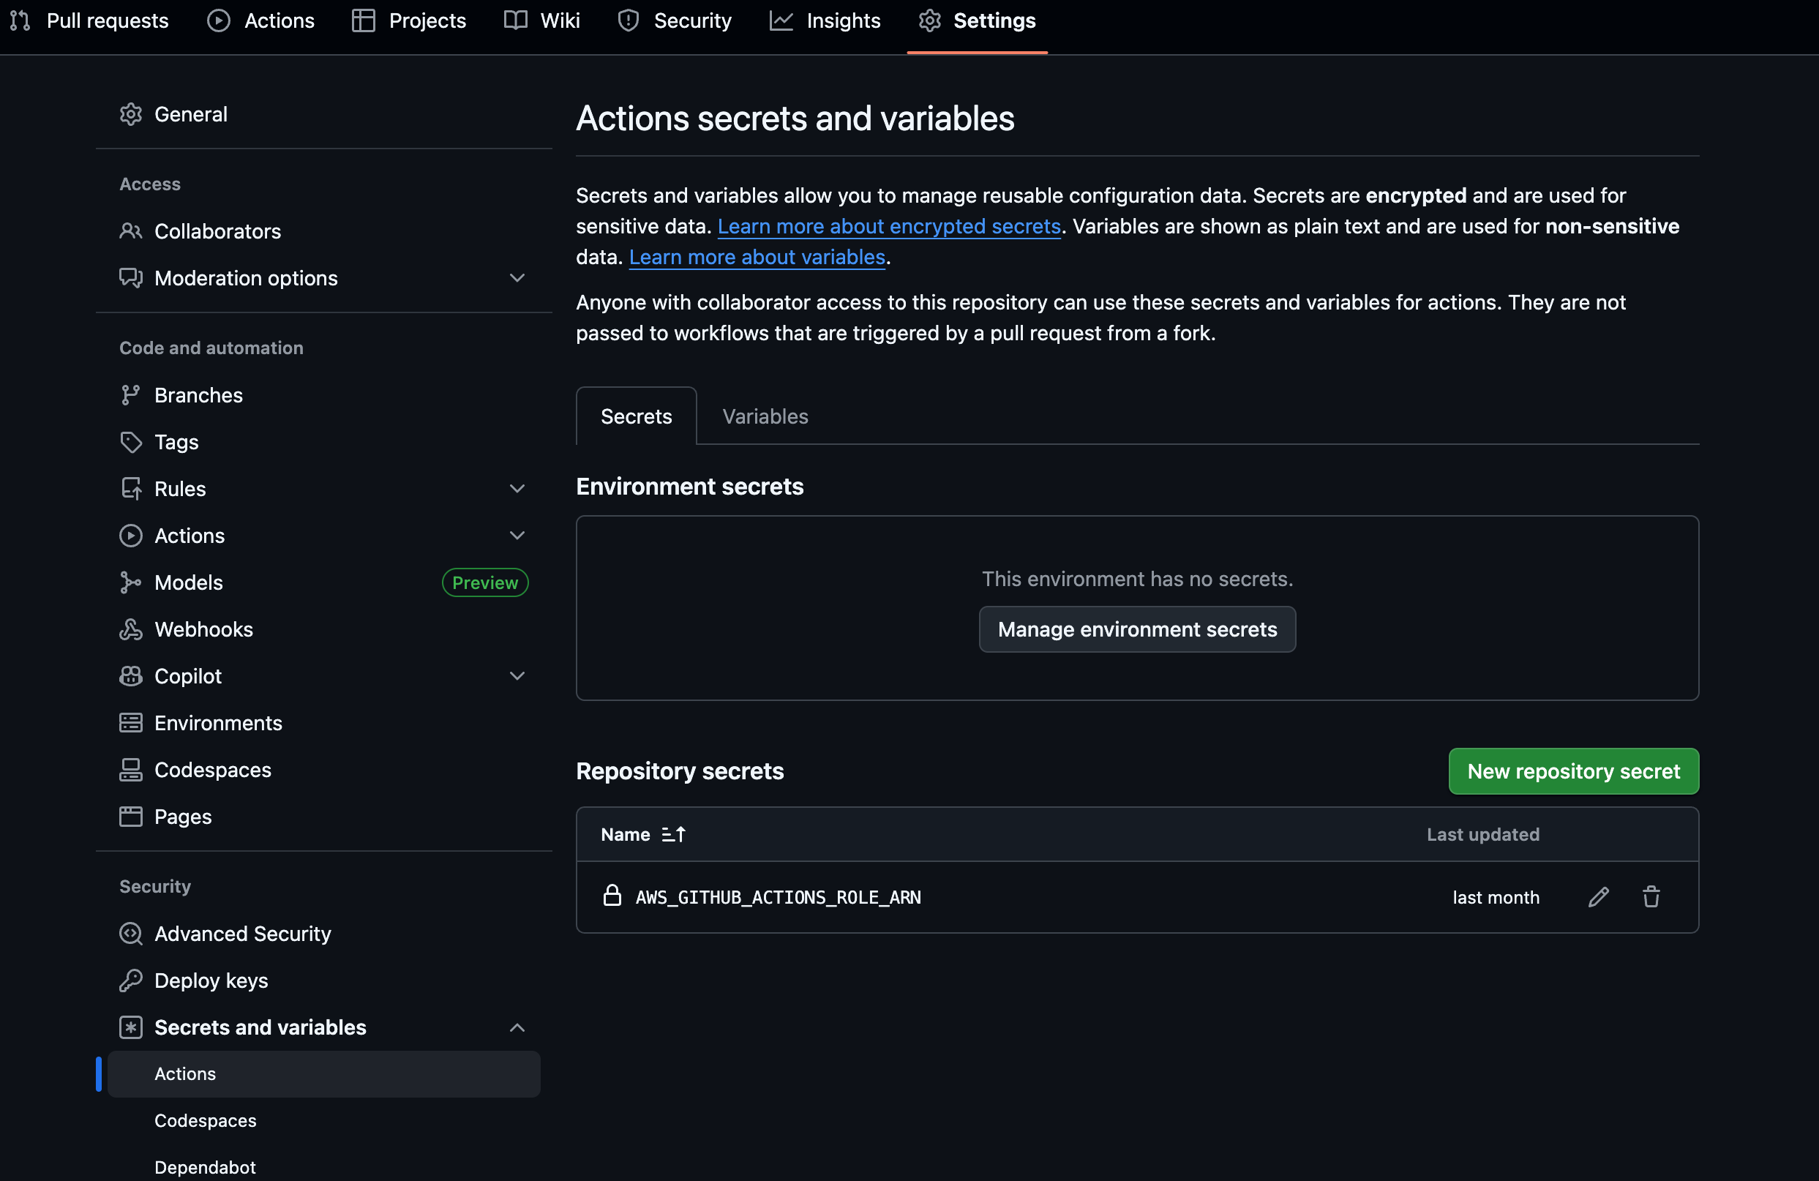The height and width of the screenshot is (1181, 1819).
Task: Open Learn more about encrypted secrets
Action: (889, 226)
